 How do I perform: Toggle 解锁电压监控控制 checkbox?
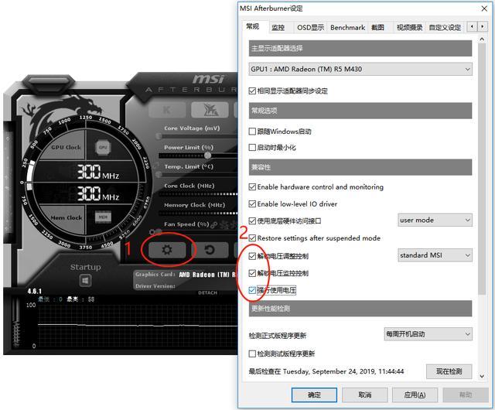click(x=252, y=273)
